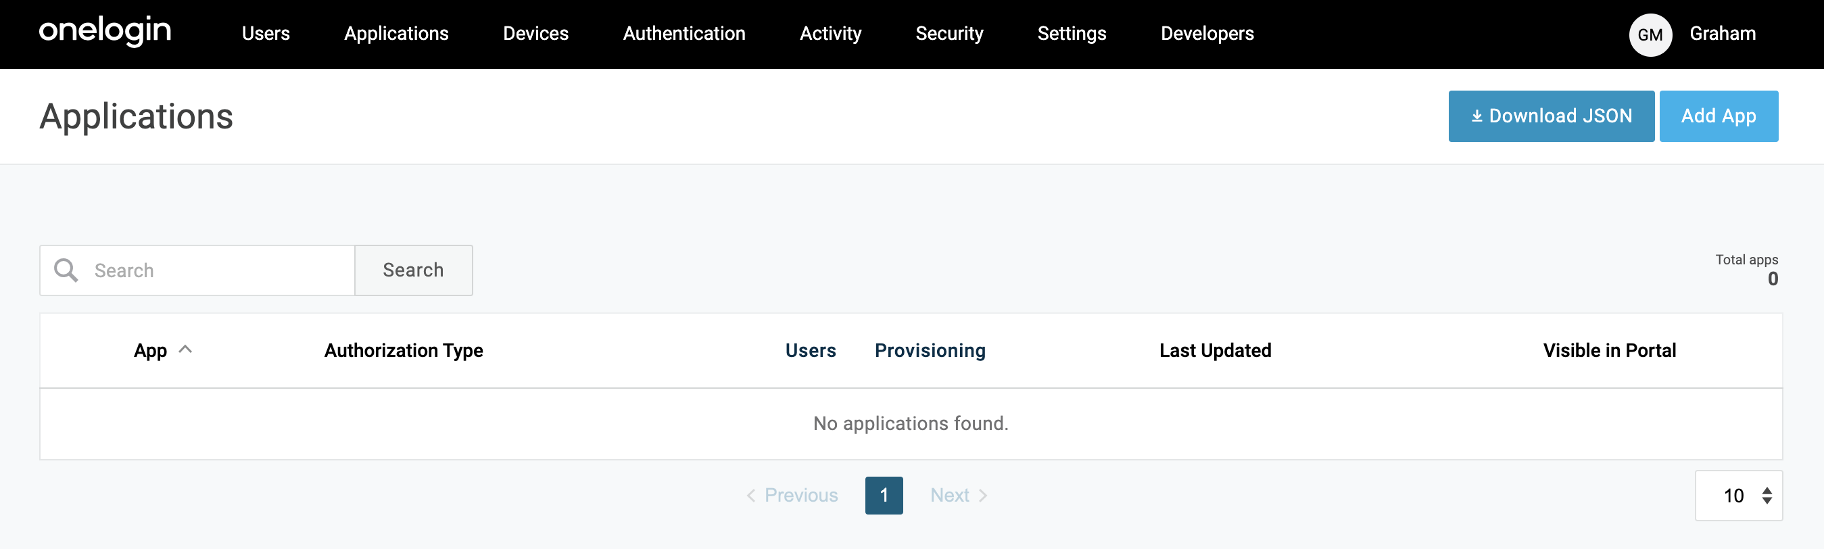Select page 1 in pagination
1824x549 pixels.
(884, 495)
